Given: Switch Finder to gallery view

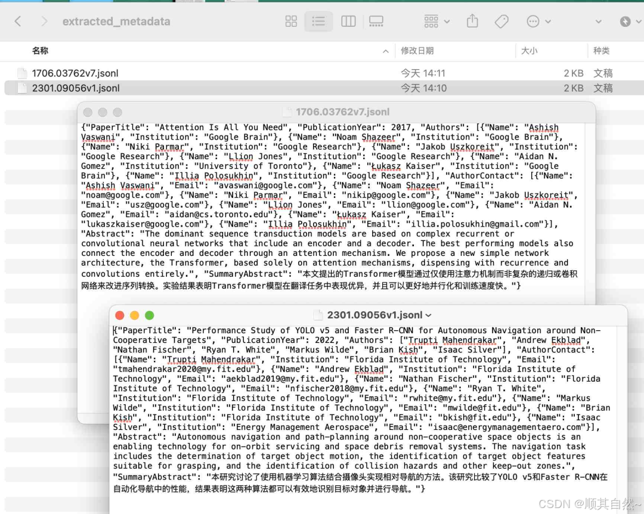Looking at the screenshot, I should point(376,21).
